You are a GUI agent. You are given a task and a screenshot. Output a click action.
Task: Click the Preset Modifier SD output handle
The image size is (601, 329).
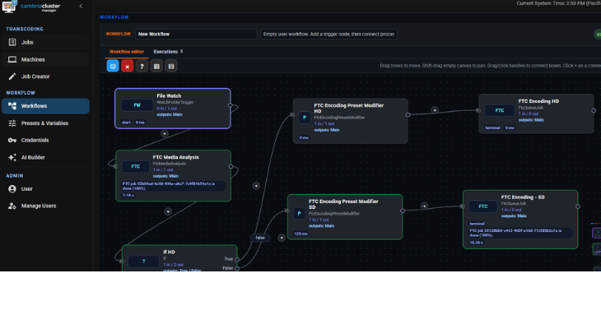[403, 211]
